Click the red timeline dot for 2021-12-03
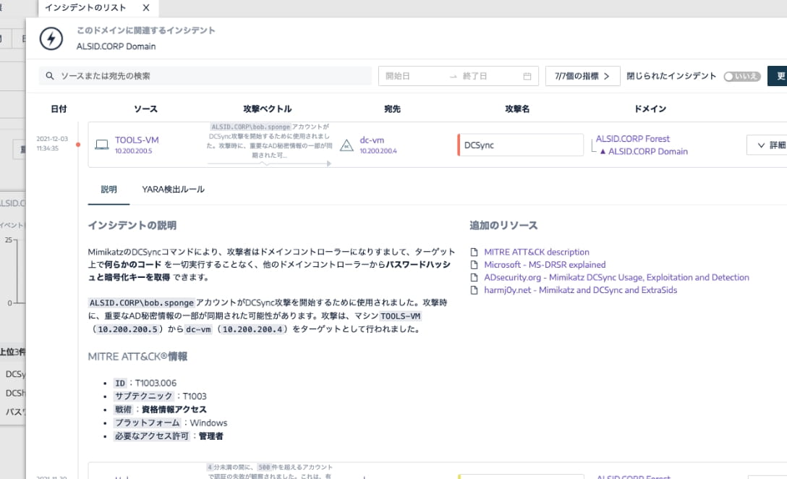 pyautogui.click(x=78, y=145)
